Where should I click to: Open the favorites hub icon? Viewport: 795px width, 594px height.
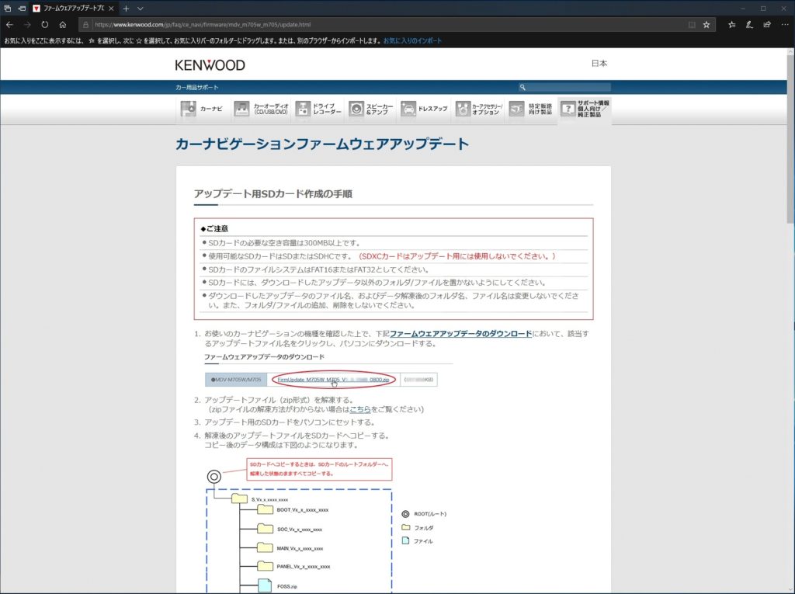point(731,24)
